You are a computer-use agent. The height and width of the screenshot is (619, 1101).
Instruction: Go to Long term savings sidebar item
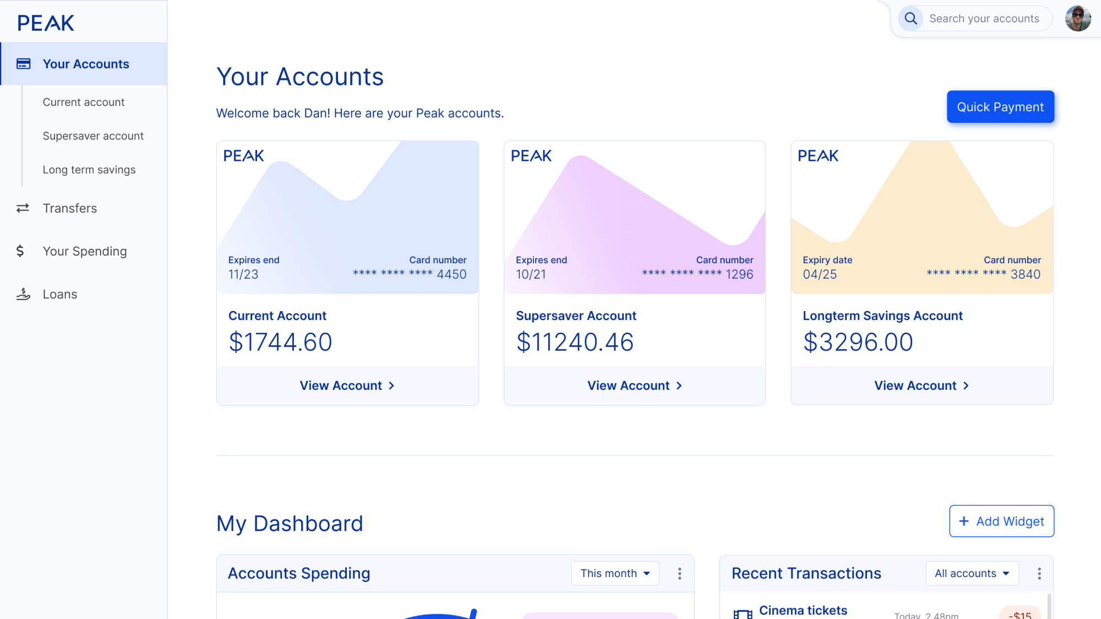pyautogui.click(x=89, y=170)
